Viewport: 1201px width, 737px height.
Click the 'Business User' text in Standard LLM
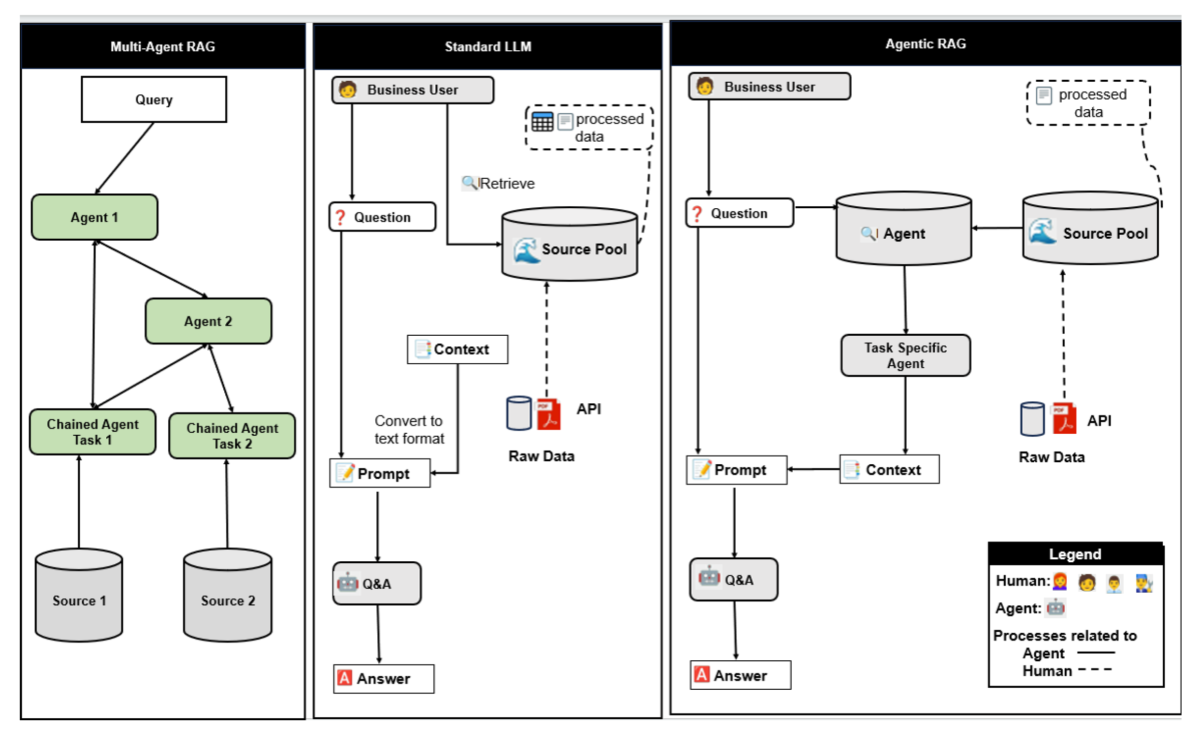coord(412,90)
